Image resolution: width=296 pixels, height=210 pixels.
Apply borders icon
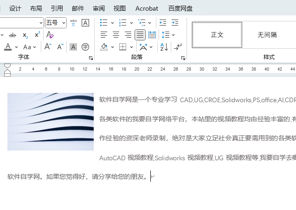[x=122, y=47]
